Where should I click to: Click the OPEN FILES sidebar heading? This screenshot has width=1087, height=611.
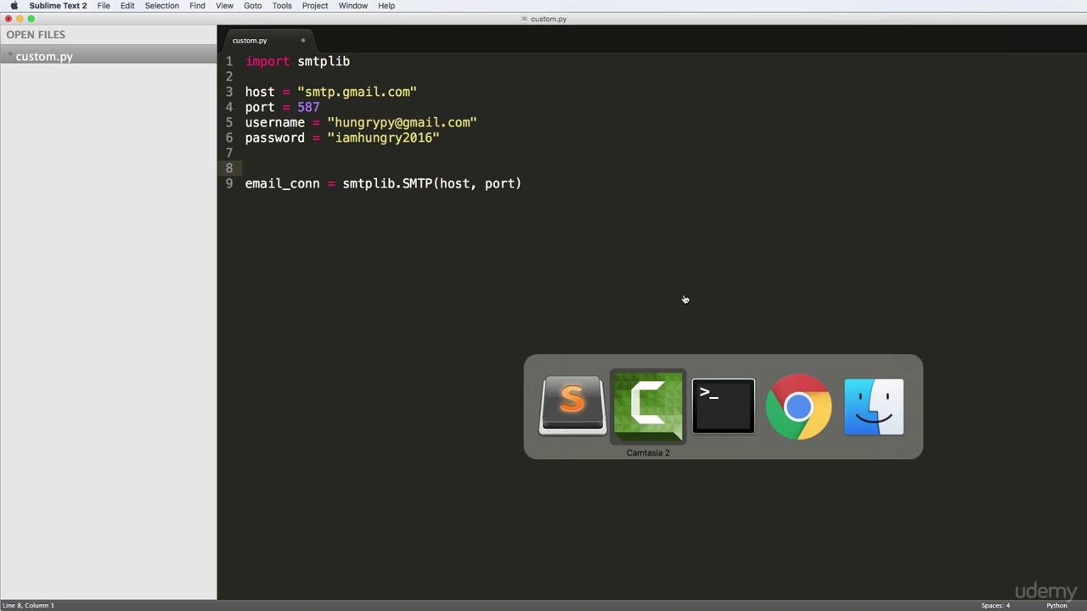[x=36, y=35]
